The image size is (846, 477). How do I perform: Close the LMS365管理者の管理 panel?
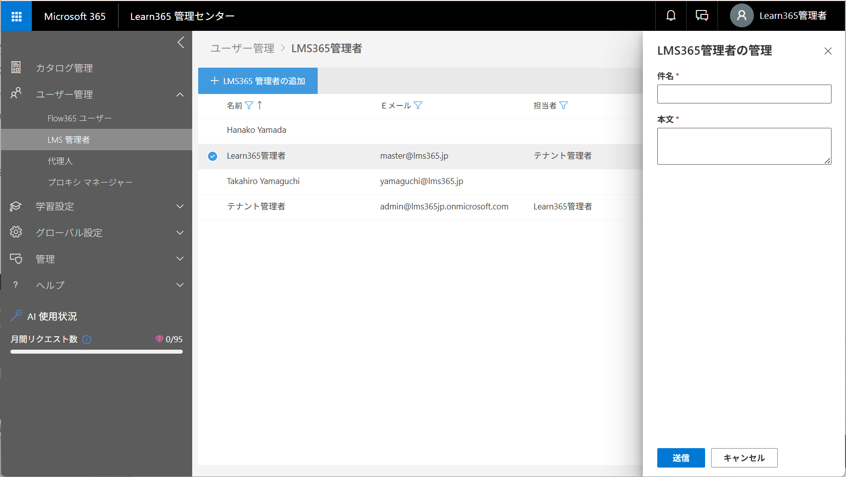[828, 51]
